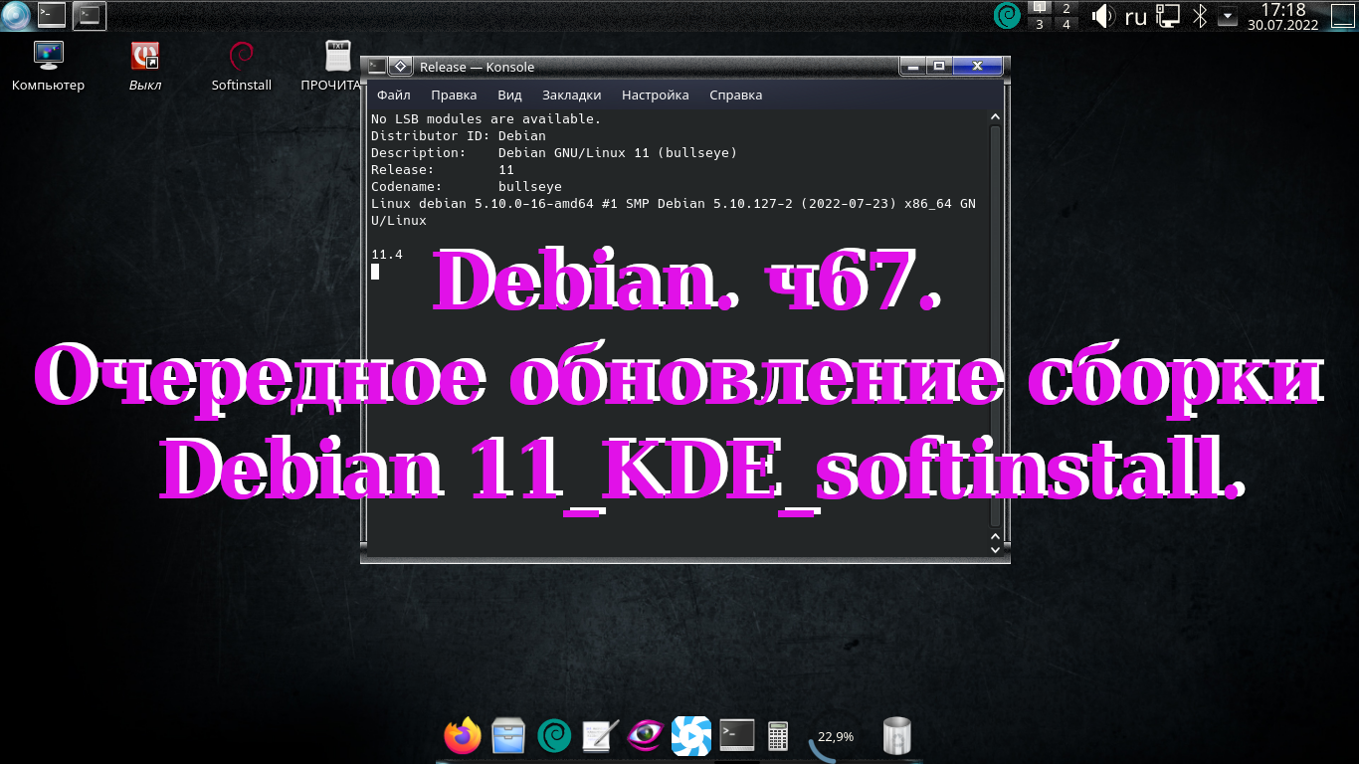Click the Debian swirl dock icon

click(554, 736)
